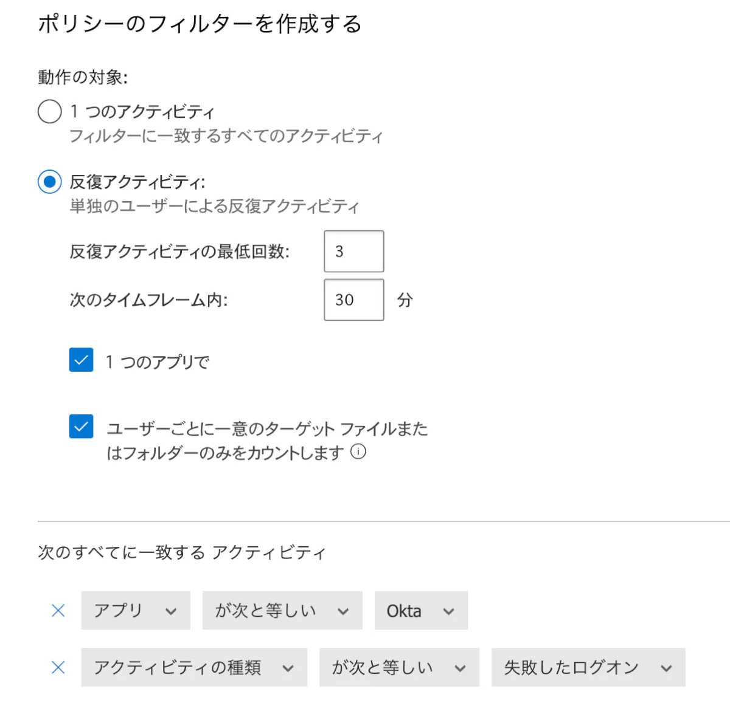Viewport: 730px width, 717px height.
Task: Click the 1 つのアプリで label text
Action: click(x=158, y=362)
